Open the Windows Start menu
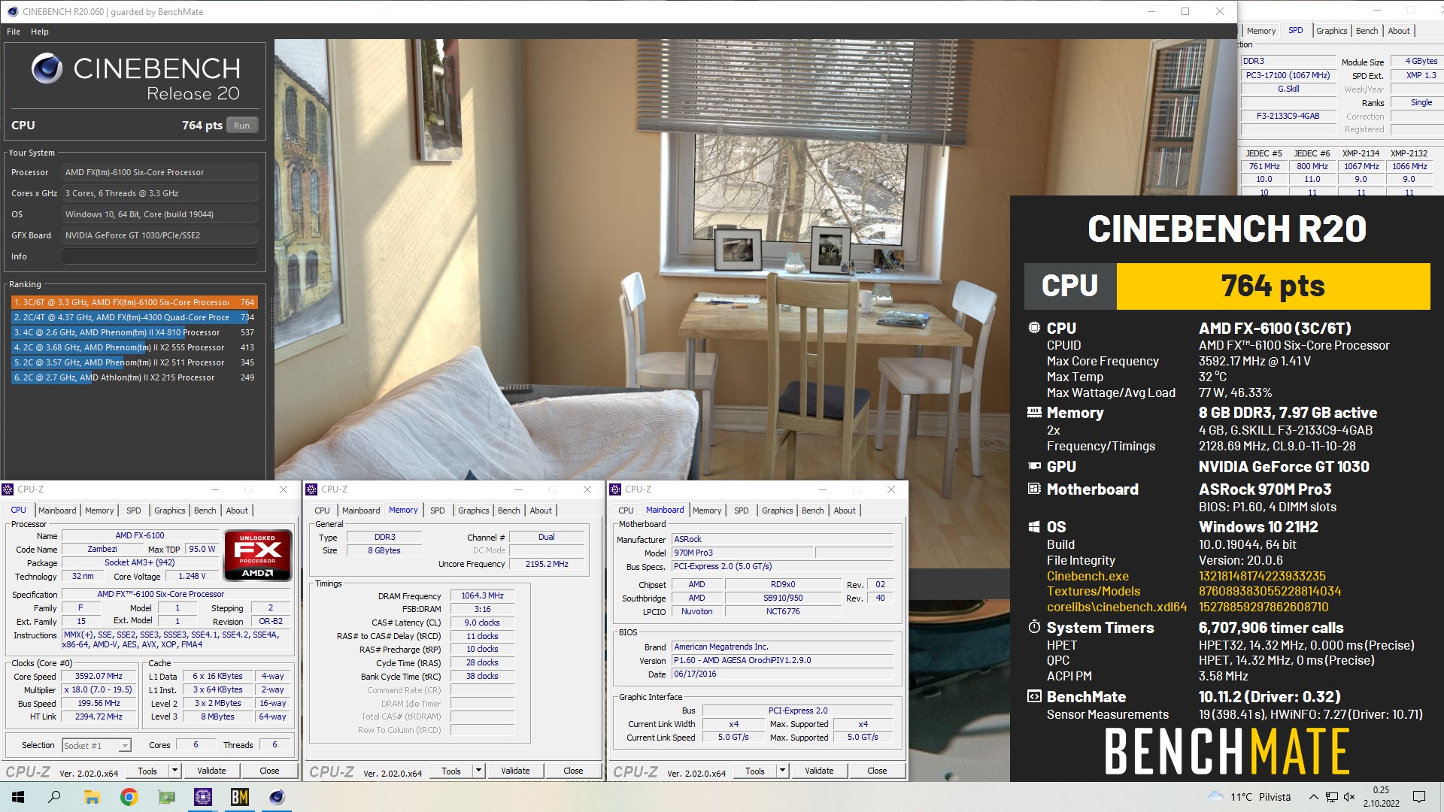 click(18, 797)
